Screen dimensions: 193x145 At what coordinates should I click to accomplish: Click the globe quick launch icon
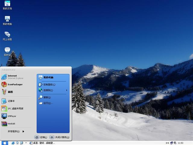[17, 143]
